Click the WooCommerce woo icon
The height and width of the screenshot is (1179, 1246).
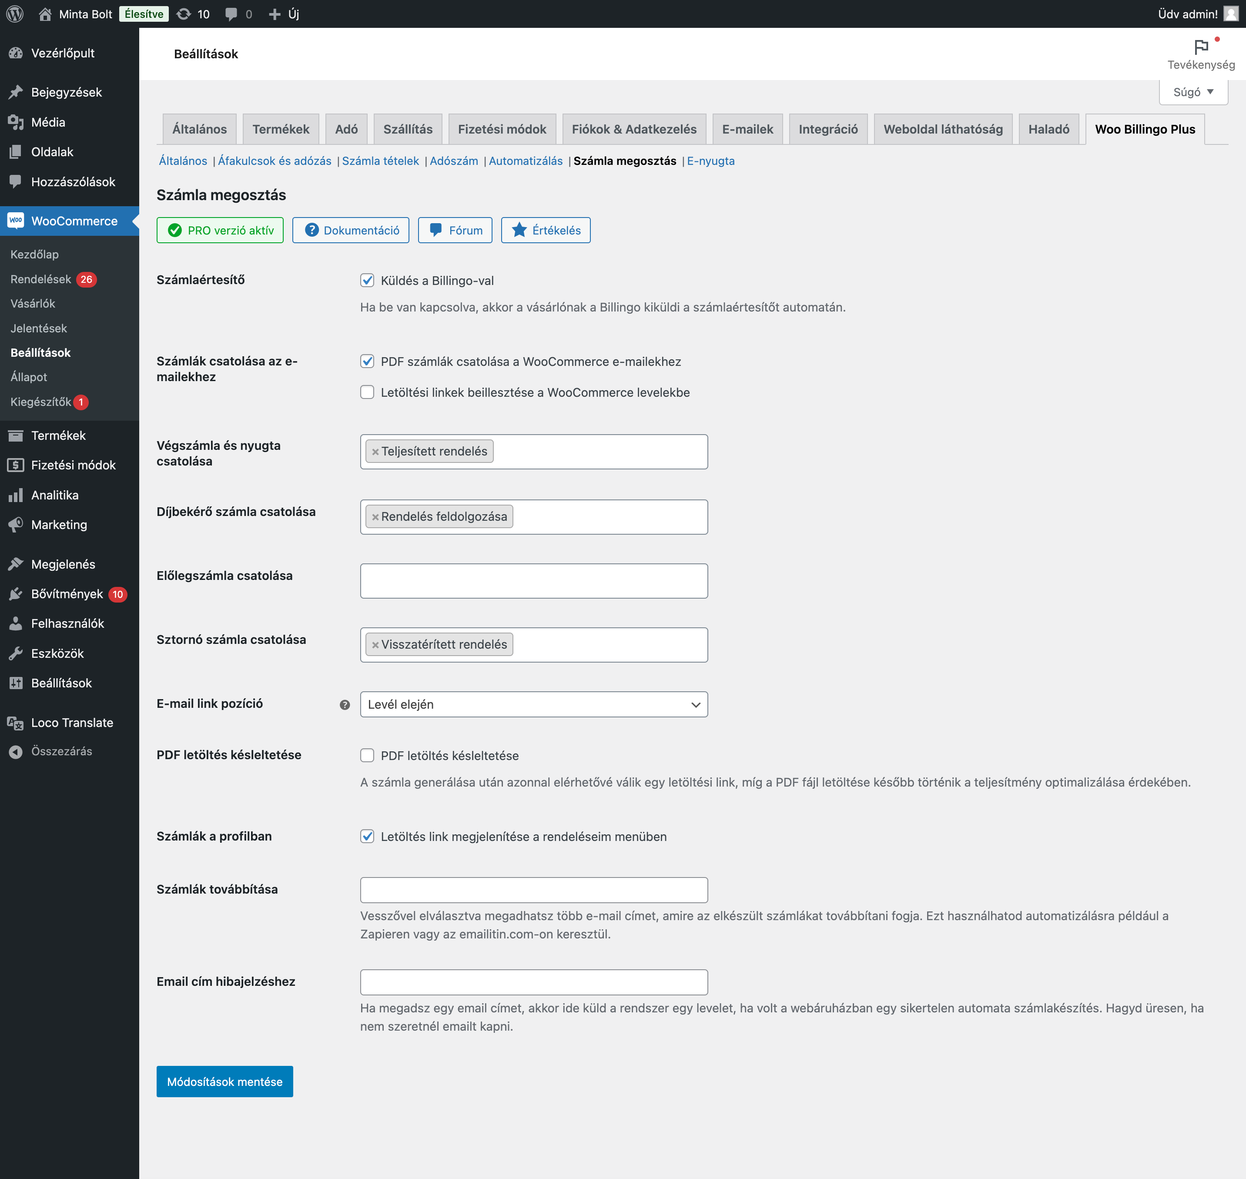click(16, 221)
